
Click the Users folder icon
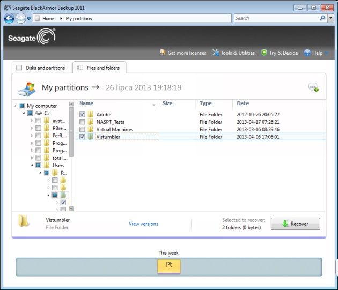47,165
